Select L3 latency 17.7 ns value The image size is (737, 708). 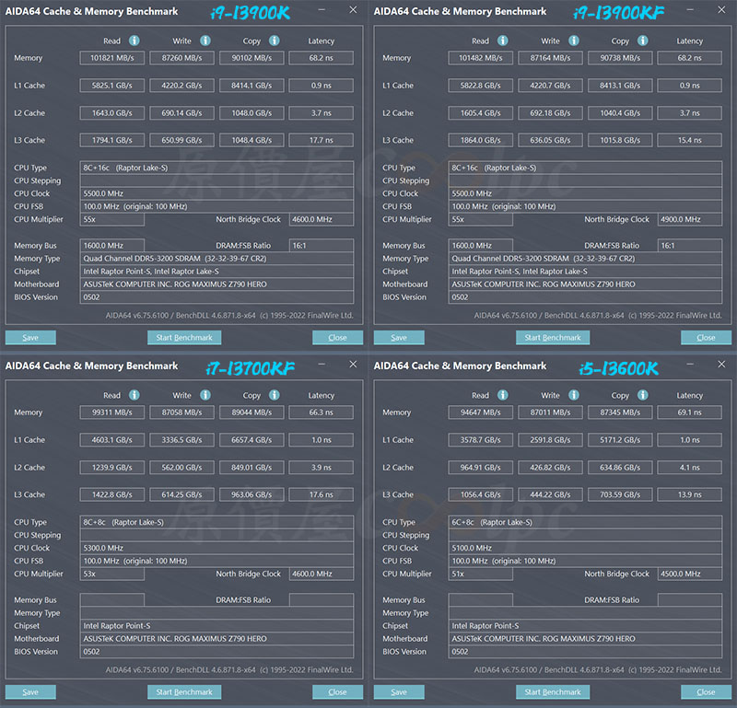tap(322, 140)
